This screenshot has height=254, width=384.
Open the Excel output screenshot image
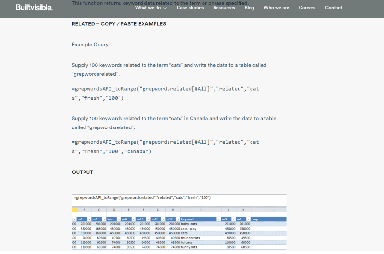179,222
